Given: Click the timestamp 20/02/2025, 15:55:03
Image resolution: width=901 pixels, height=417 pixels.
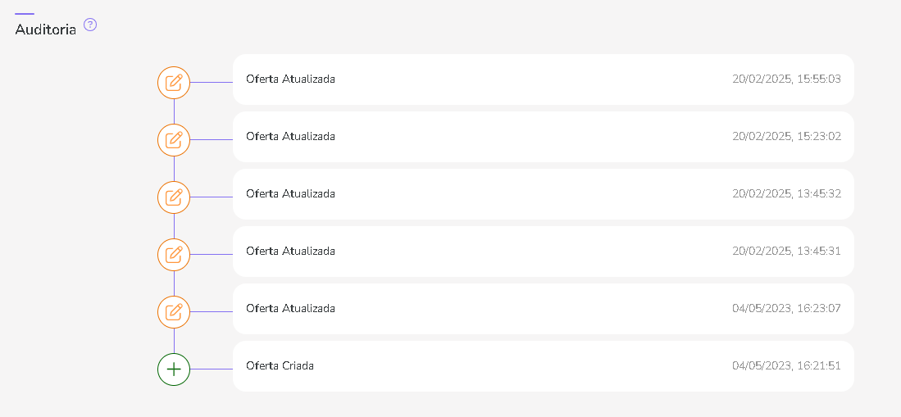Looking at the screenshot, I should (786, 79).
